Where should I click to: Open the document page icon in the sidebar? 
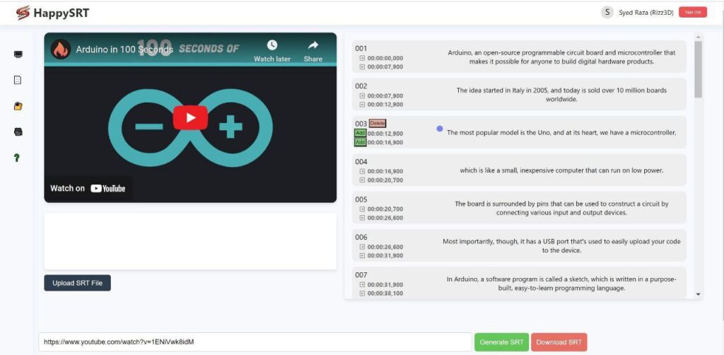[18, 80]
